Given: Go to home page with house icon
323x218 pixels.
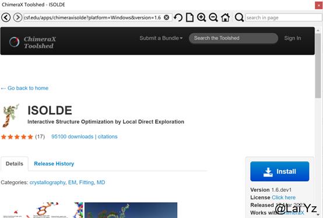Looking at the screenshot, I should coord(226,17).
